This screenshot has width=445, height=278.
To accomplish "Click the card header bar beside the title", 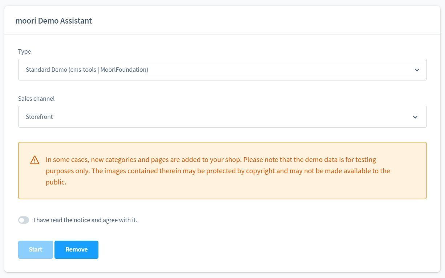I will click(254, 21).
